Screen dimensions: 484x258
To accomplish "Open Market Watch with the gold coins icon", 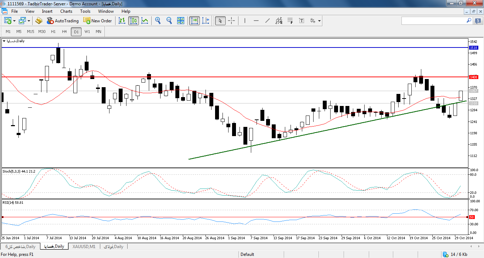I will click(39, 21).
